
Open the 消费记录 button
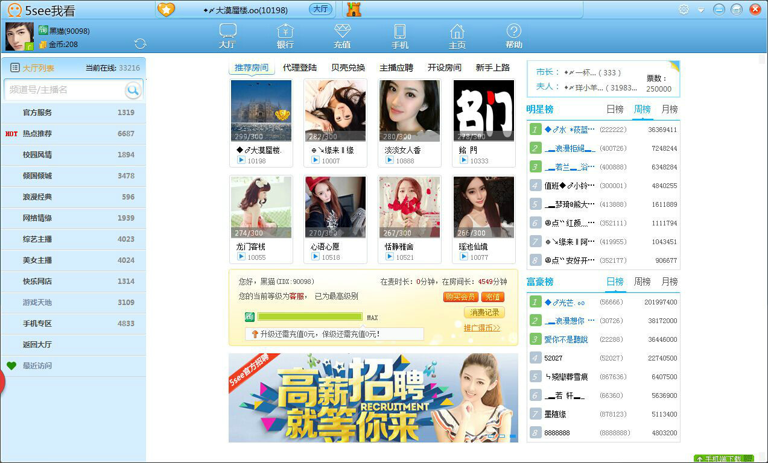[483, 312]
